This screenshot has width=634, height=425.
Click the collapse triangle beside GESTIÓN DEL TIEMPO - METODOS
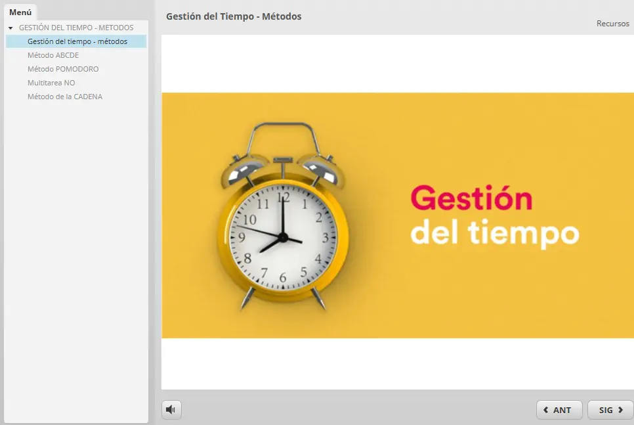(x=9, y=28)
